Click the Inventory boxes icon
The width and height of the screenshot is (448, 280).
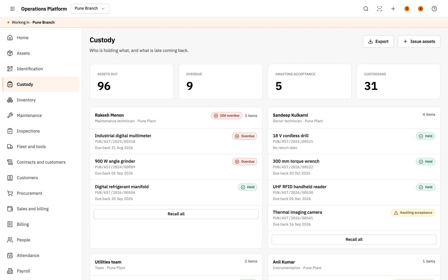[10, 100]
